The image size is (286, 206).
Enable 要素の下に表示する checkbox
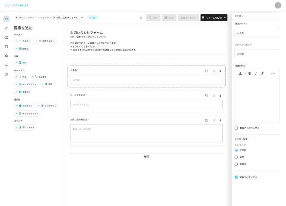tap(236, 128)
